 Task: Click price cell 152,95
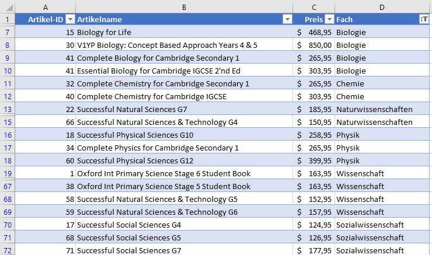coord(314,199)
